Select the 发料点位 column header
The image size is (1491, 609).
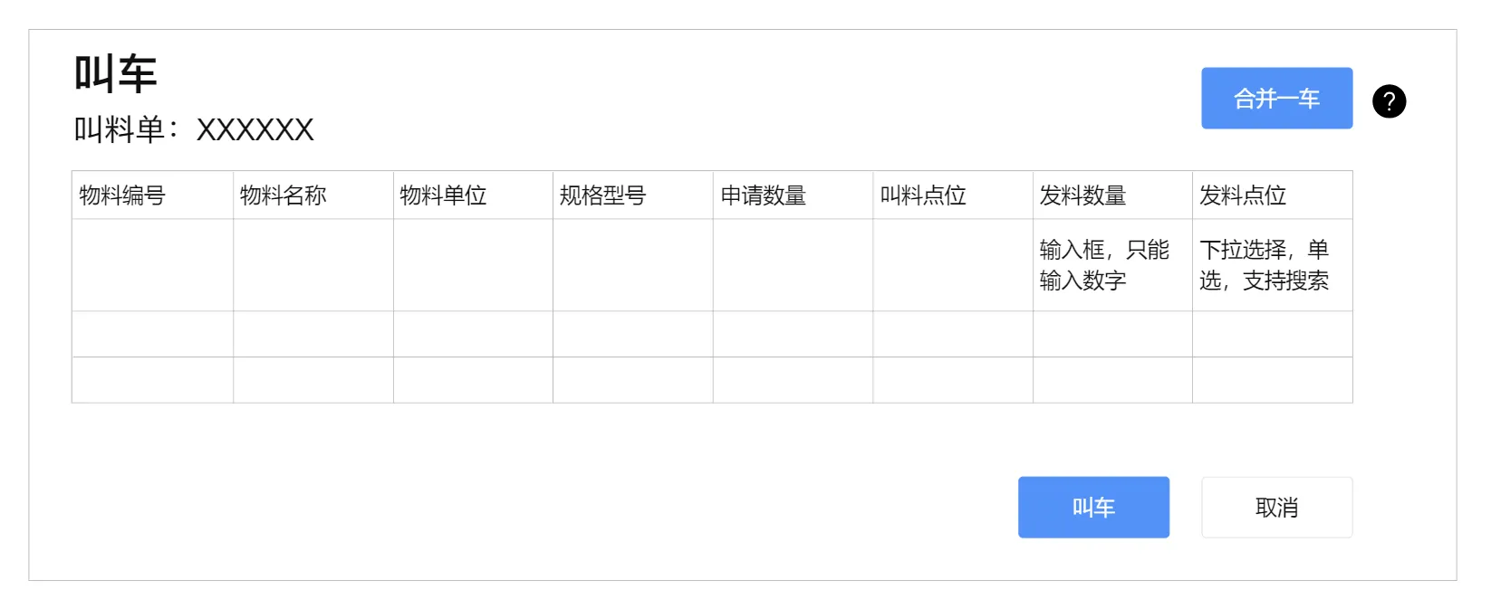pos(1272,195)
